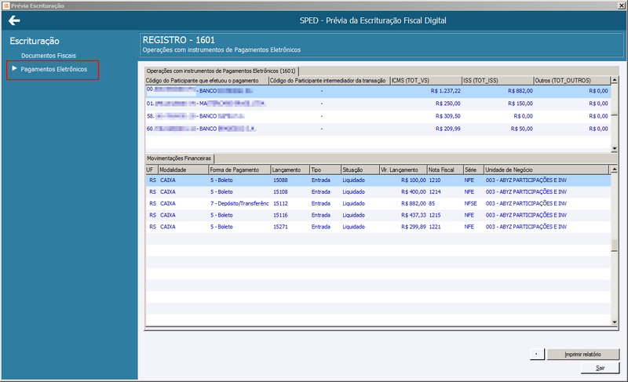Click down arrow of the operations table scrollbar
The width and height of the screenshot is (628, 382).
coord(615,149)
